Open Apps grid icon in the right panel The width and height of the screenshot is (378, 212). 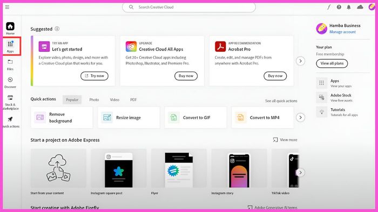[322, 83]
